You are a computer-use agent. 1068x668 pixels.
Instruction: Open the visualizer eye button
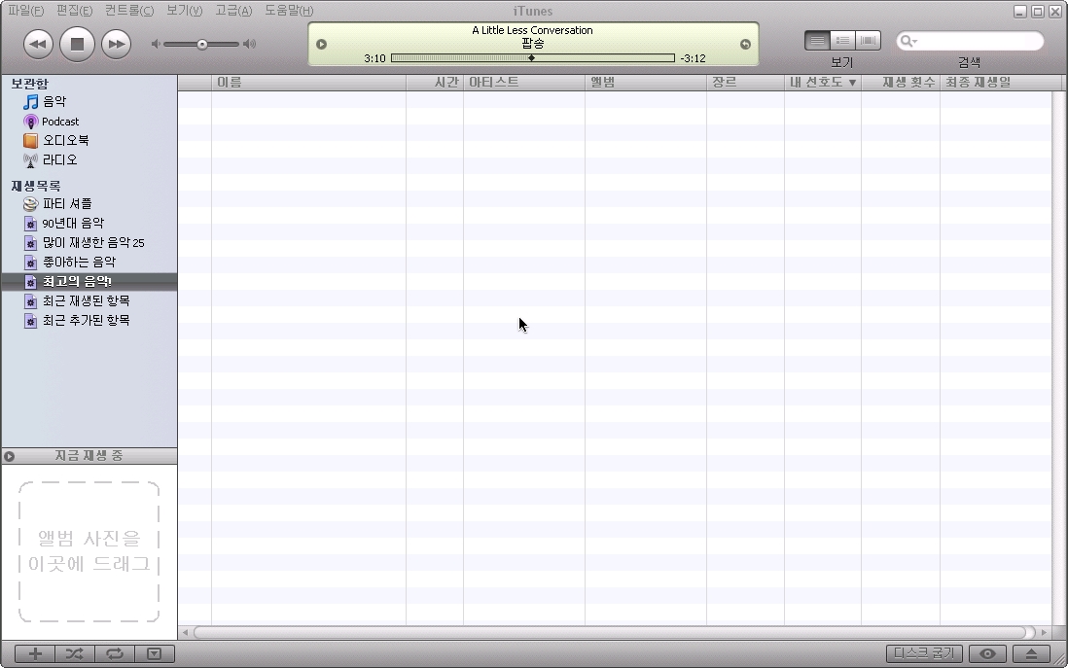[987, 653]
